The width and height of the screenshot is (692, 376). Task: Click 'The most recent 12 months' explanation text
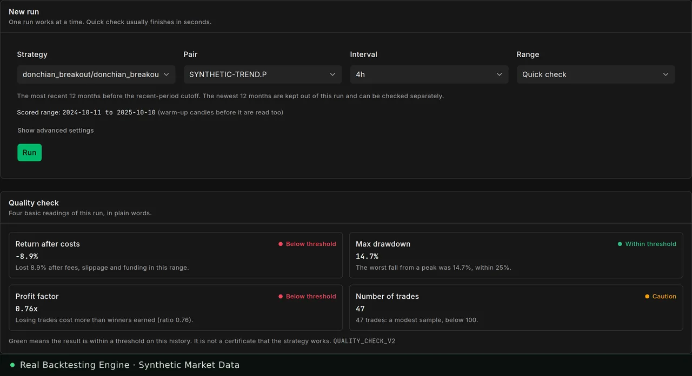coord(230,96)
